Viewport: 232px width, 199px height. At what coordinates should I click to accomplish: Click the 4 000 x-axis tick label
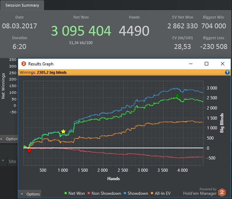coord(183,170)
